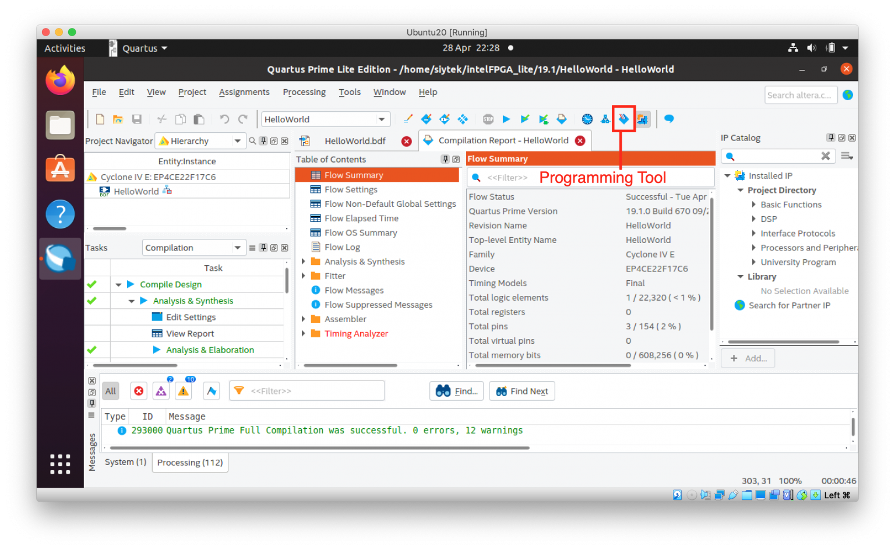Toggle display of error messages
This screenshot has height=550, width=895.
tap(138, 390)
